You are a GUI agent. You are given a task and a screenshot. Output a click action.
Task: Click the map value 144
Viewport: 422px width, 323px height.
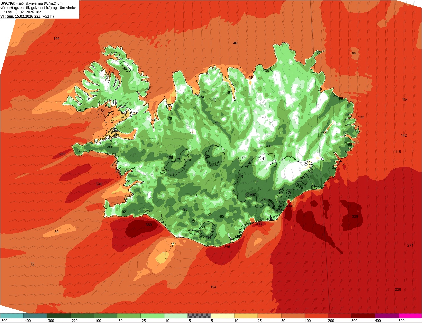point(56,39)
